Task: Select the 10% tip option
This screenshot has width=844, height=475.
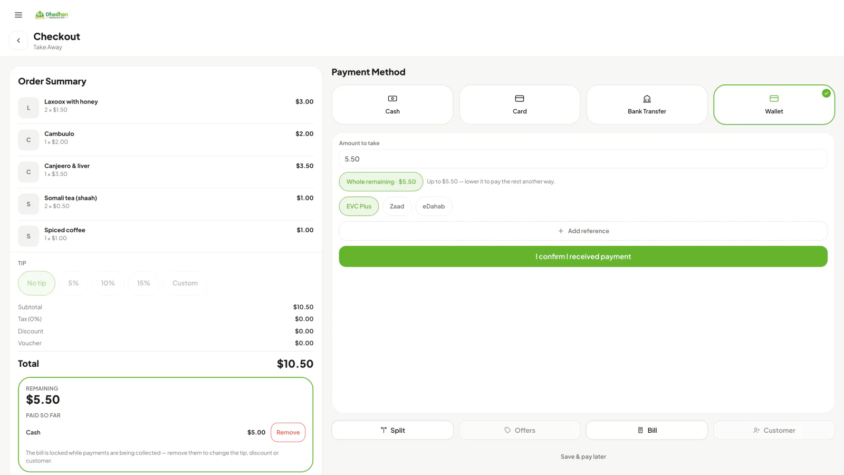Action: (x=108, y=283)
